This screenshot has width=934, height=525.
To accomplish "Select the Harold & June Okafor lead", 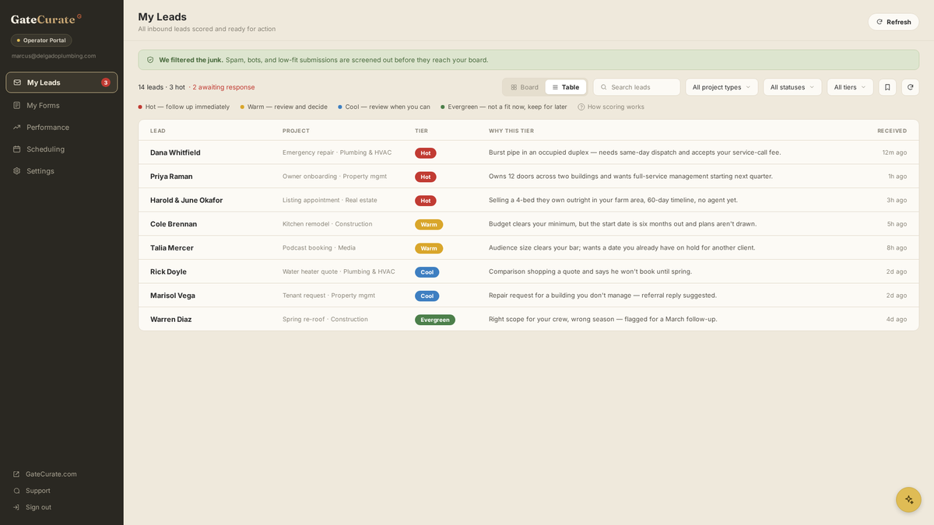I will point(528,200).
